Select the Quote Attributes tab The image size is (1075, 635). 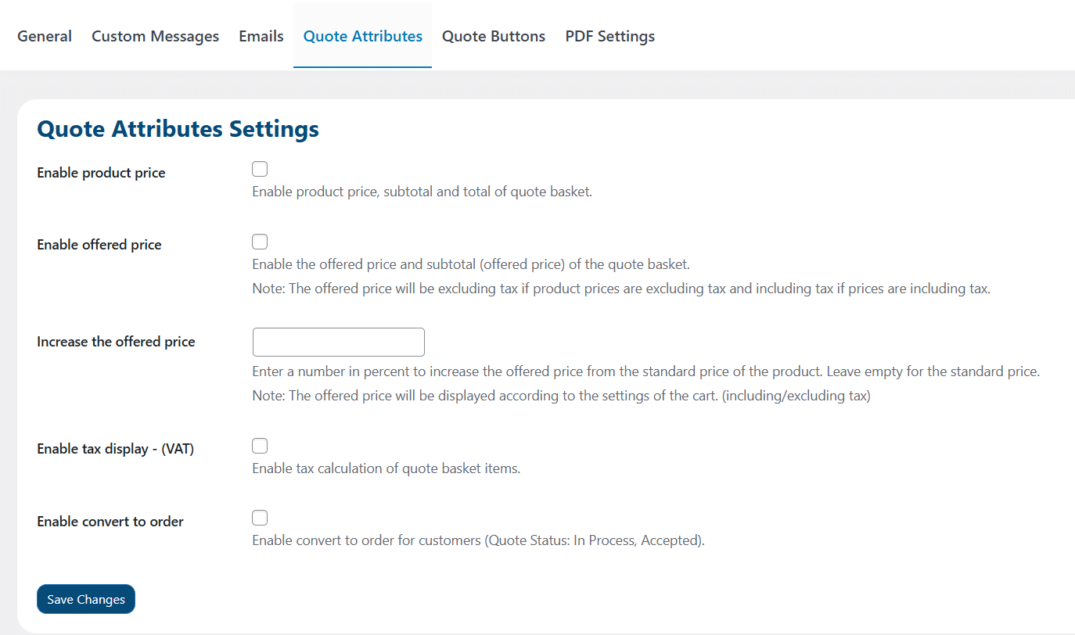(363, 36)
